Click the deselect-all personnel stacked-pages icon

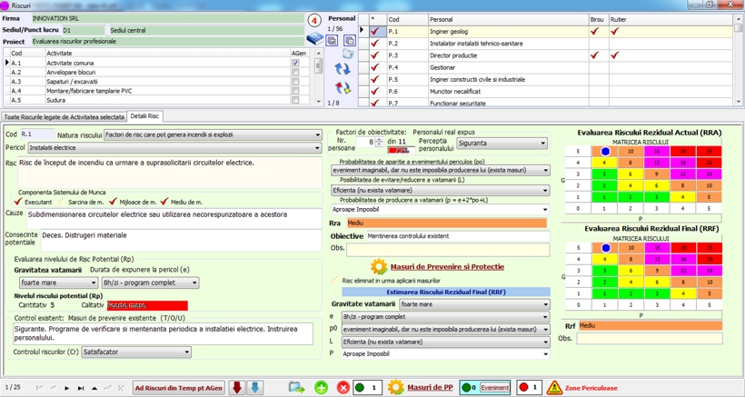(x=349, y=40)
